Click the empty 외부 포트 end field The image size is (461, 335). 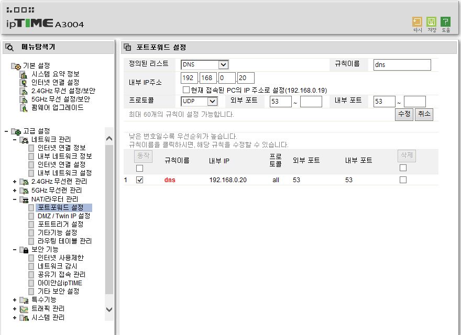[x=311, y=102]
